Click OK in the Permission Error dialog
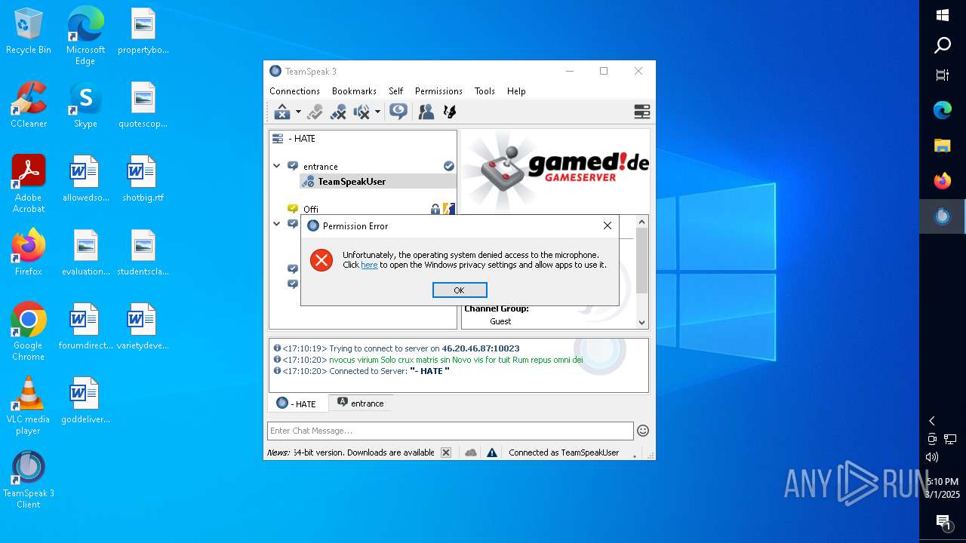Viewport: 966px width, 543px height. (460, 290)
